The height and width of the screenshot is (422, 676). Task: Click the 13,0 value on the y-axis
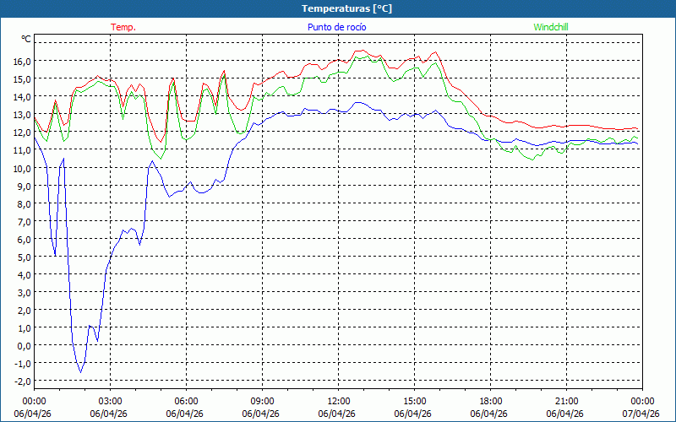tap(22, 115)
